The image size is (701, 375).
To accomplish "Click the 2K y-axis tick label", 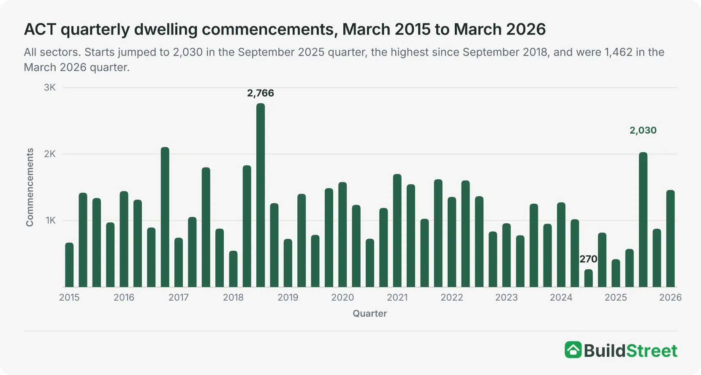I will point(50,154).
